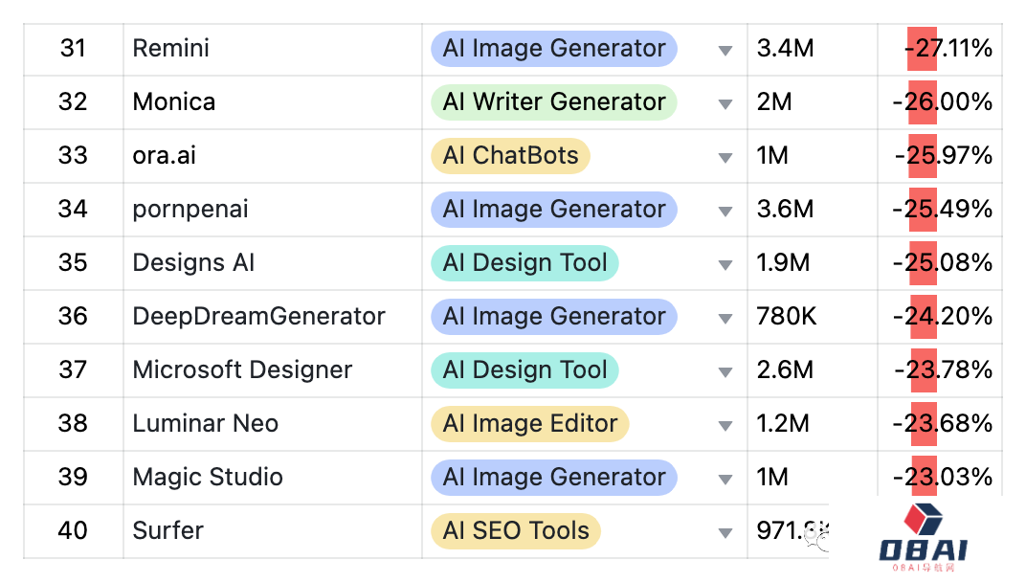Expand the dropdown arrow in the Magic Studio row
The height and width of the screenshot is (582, 1026).
725,480
